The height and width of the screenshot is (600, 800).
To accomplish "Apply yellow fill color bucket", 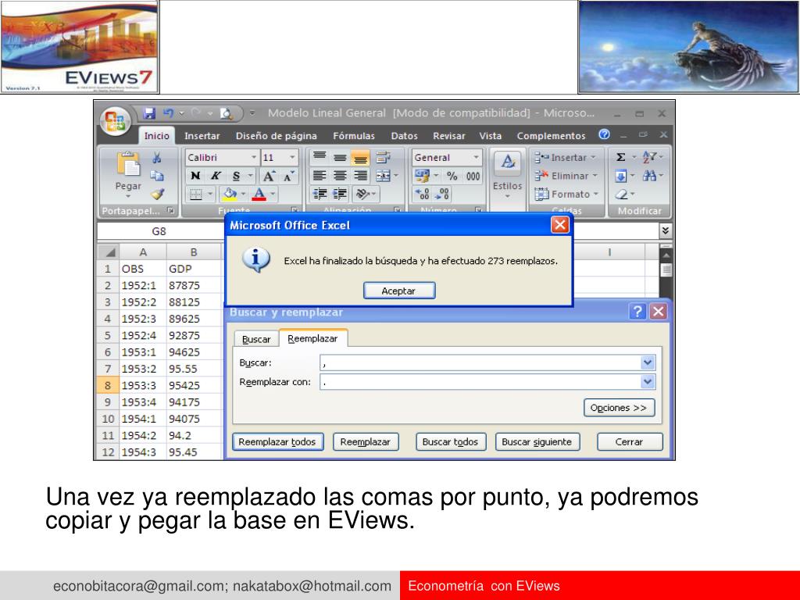I will pyautogui.click(x=230, y=194).
